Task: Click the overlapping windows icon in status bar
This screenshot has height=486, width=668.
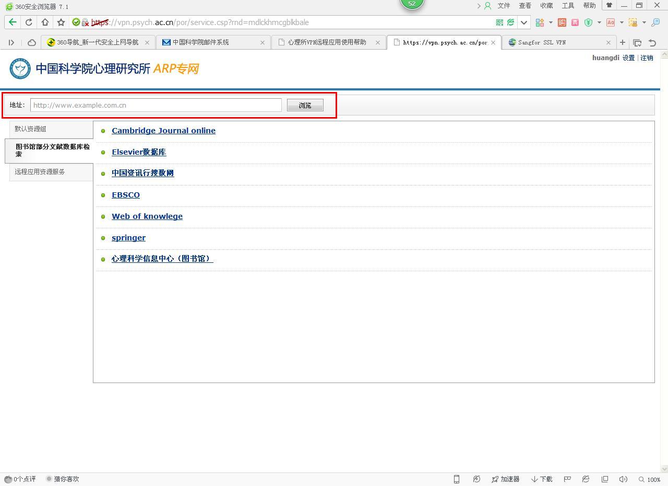Action: [x=605, y=479]
